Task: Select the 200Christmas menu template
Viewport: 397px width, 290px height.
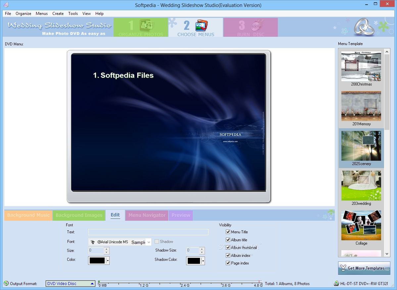Action: pos(361,69)
